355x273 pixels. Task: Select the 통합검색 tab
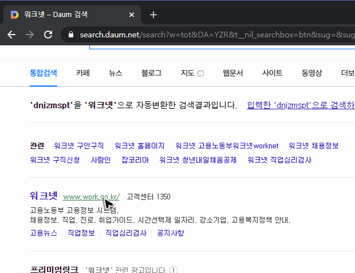[43, 73]
